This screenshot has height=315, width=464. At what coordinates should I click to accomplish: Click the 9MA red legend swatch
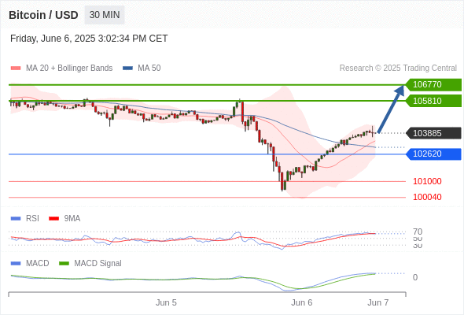click(53, 219)
